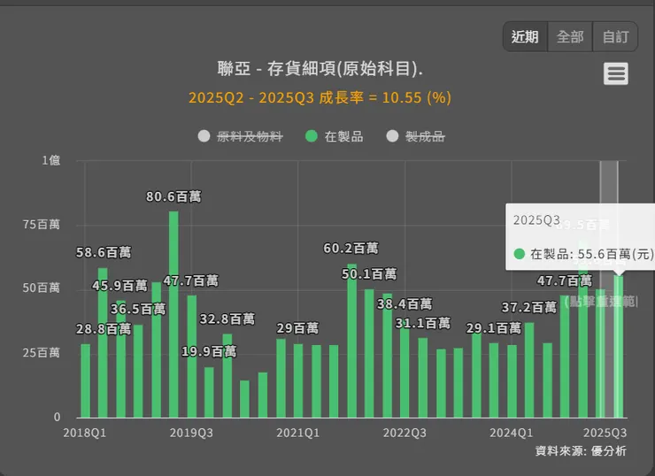Image resolution: width=655 pixels, height=476 pixels.
Task: Click the chart title 聯亞 - 存貨細項(原始科目)
Action: [320, 68]
